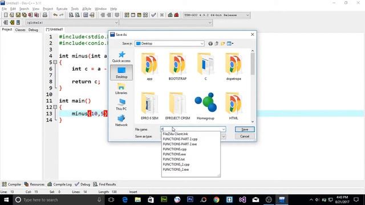Click the New file toolbar icon
Screen dimensions: 365x205
pyautogui.click(x=6, y=15)
